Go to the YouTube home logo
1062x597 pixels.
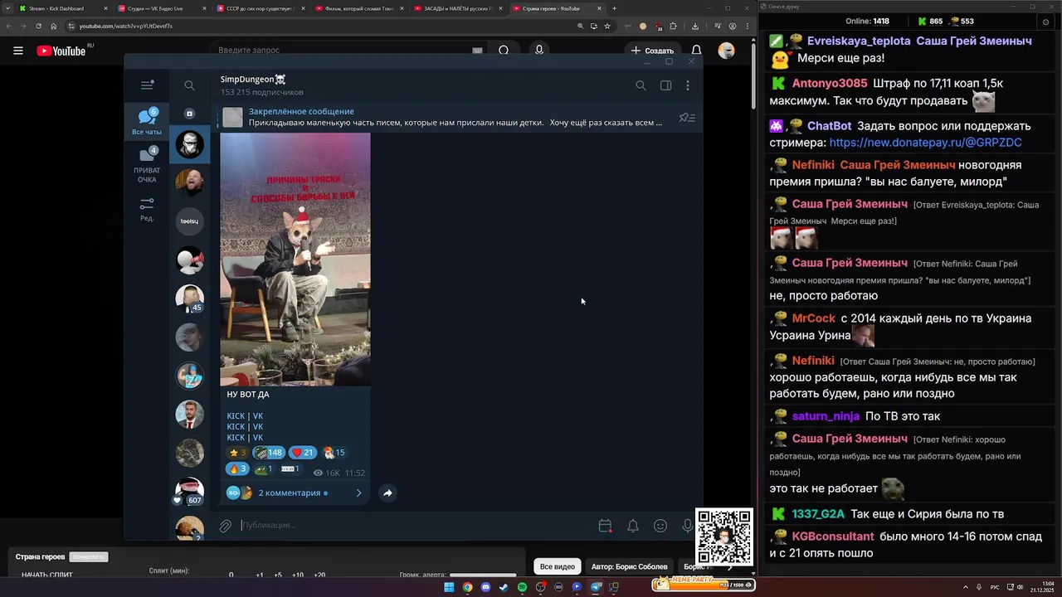[x=61, y=51]
